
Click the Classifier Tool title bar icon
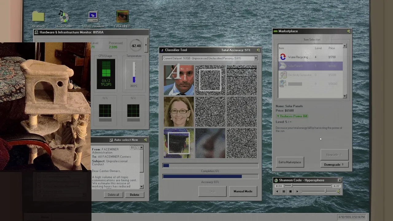pos(162,50)
